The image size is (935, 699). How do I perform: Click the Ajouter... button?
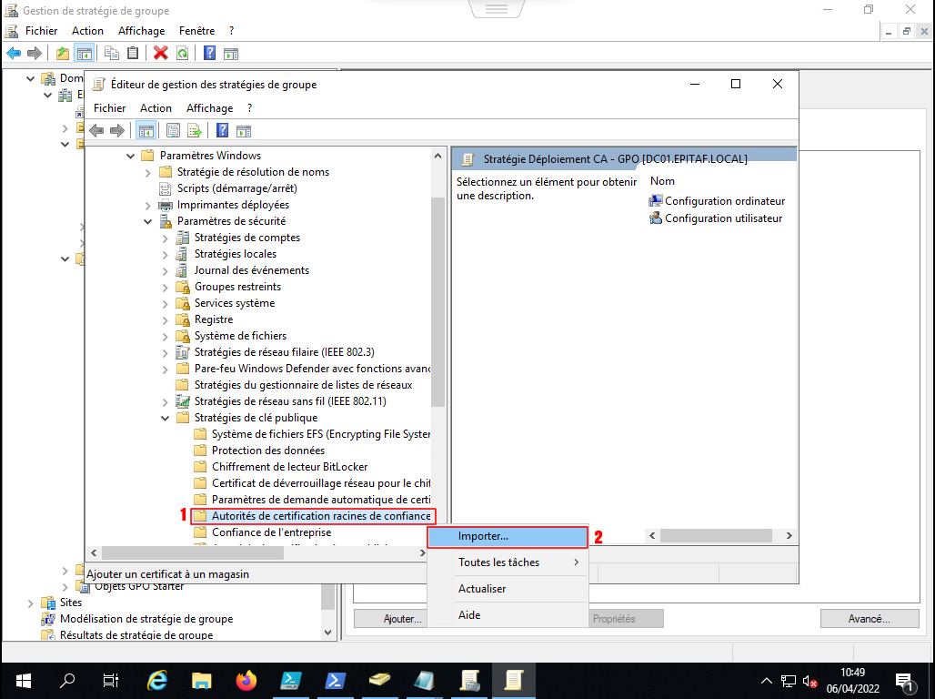coord(402,619)
